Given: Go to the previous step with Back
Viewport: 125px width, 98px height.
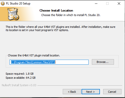Looking at the screenshot, I should click(x=72, y=92).
